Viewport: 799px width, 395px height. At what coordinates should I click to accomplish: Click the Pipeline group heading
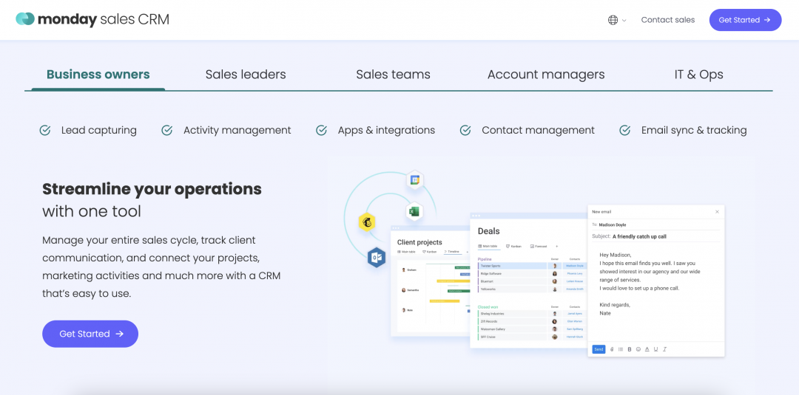[x=485, y=259]
